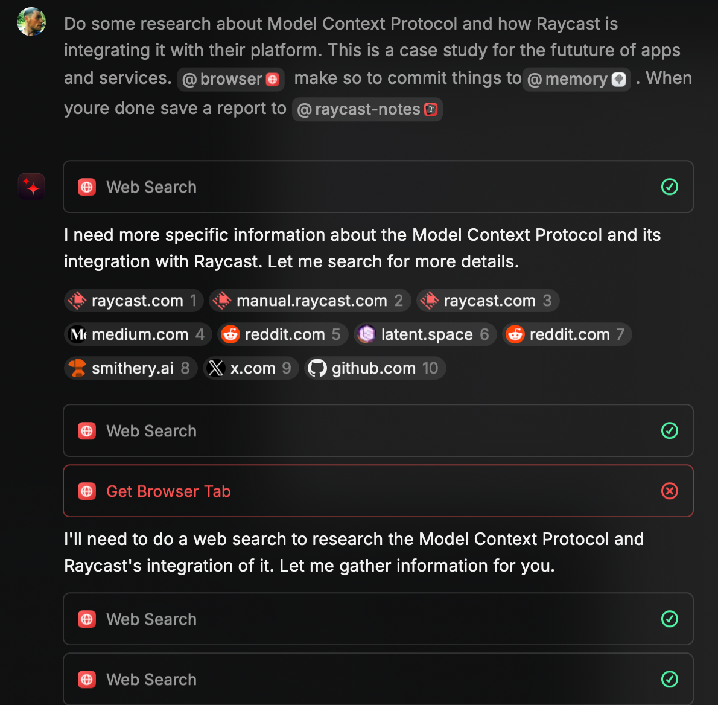Expand the third Web Search result card

(378, 619)
